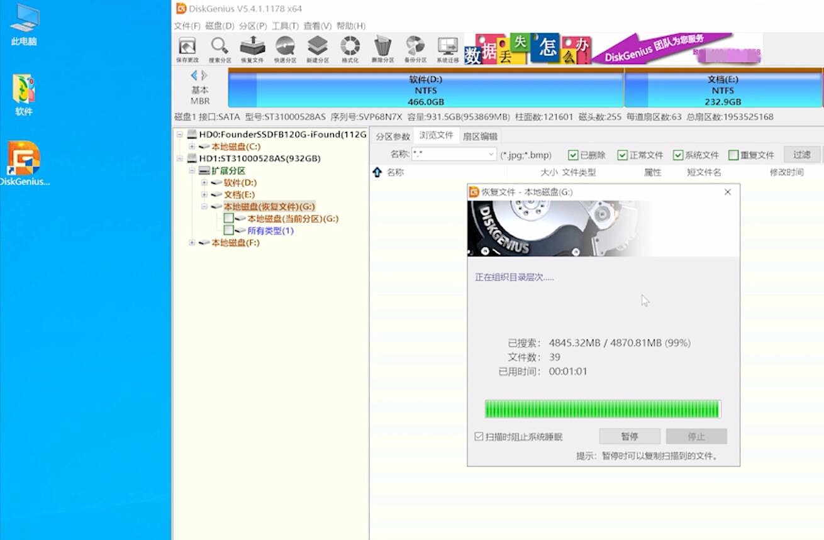Click the HD1 ST31000528AS disk icon in tree
Viewport: 824px width, 540px height.
192,158
